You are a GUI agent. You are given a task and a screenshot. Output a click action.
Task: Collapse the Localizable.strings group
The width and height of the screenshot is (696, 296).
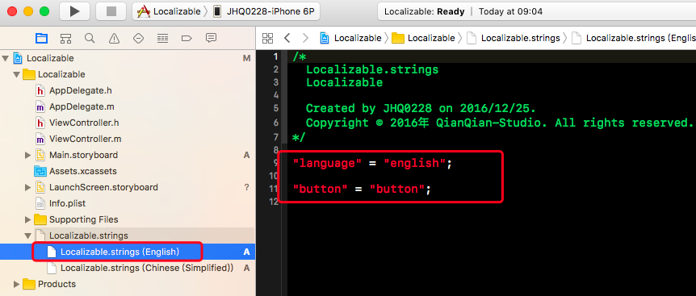pos(28,236)
